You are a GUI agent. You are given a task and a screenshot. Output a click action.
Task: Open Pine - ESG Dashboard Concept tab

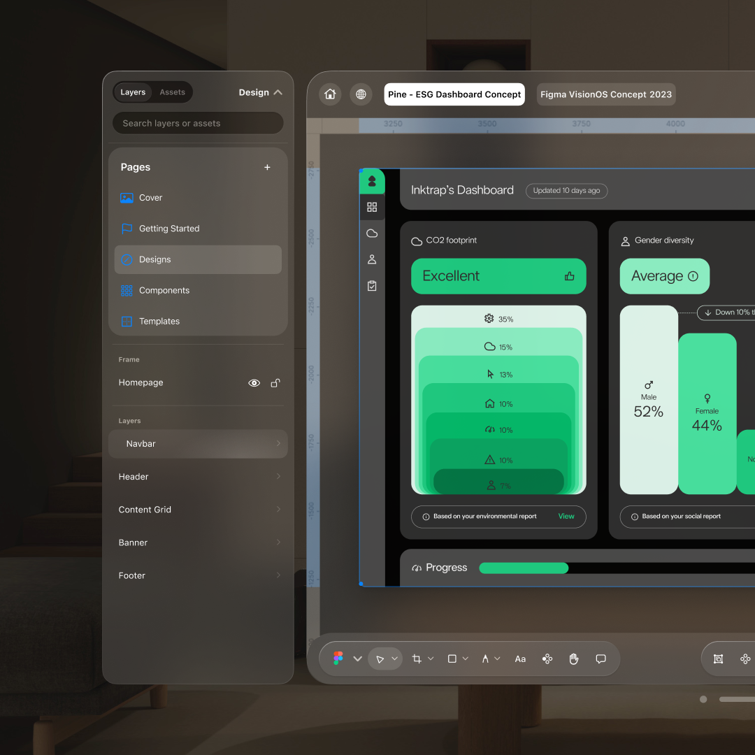454,94
